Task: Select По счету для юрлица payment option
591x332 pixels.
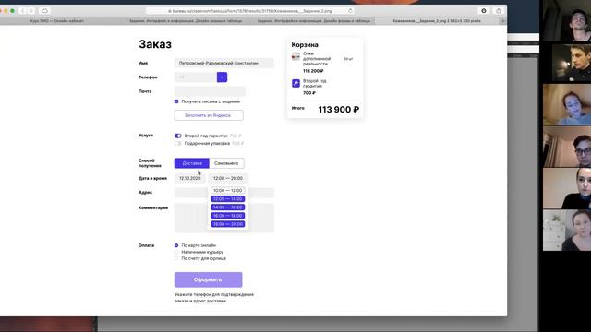Action: [x=176, y=258]
